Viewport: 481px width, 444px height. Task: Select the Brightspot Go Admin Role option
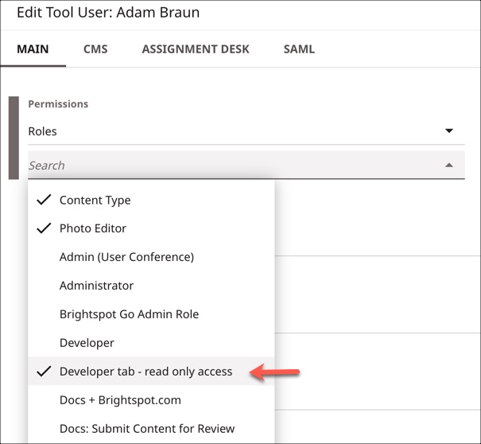(x=151, y=314)
